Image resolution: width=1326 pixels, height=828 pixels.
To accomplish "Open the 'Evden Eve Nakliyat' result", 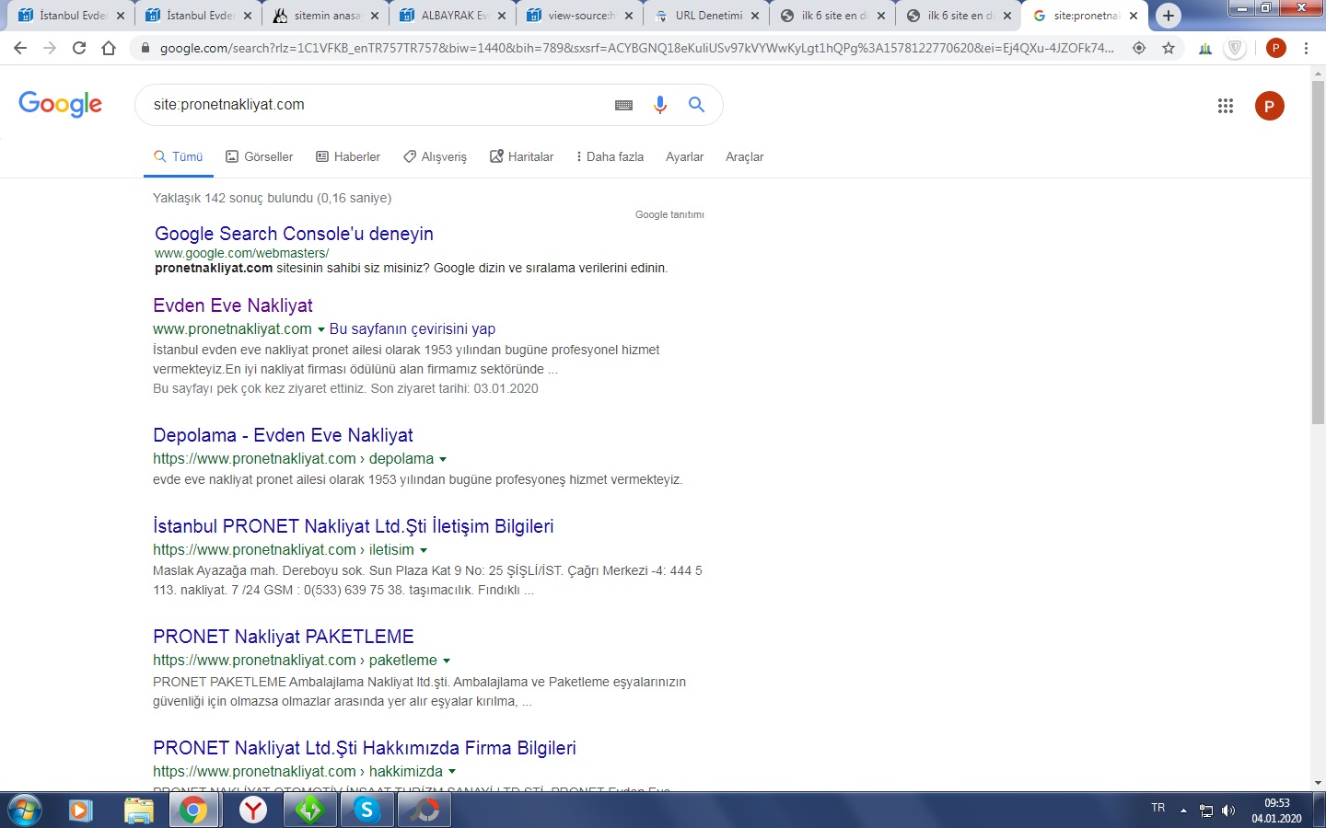I will point(233,305).
